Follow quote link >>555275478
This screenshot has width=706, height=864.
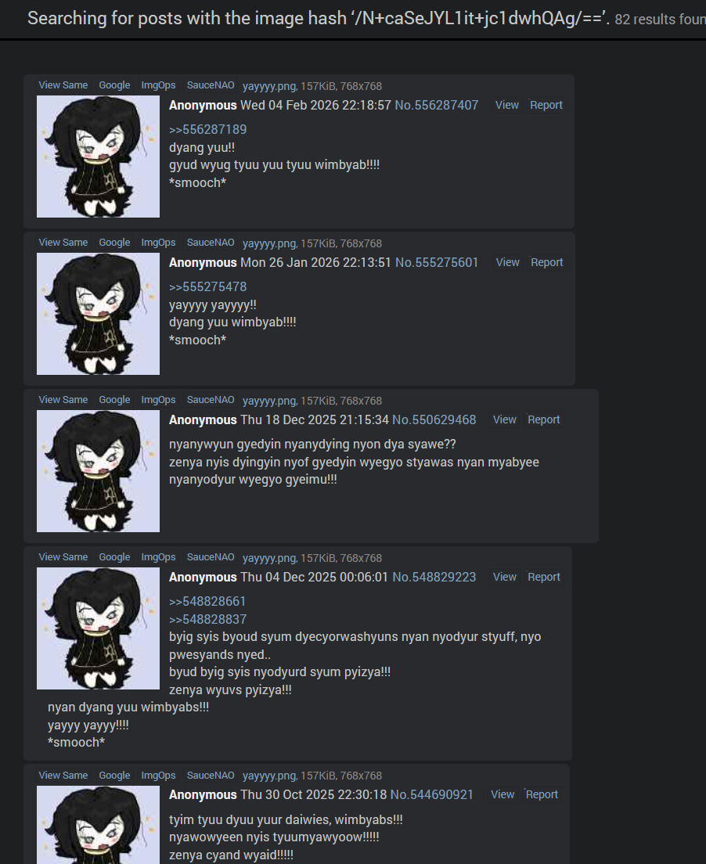207,287
